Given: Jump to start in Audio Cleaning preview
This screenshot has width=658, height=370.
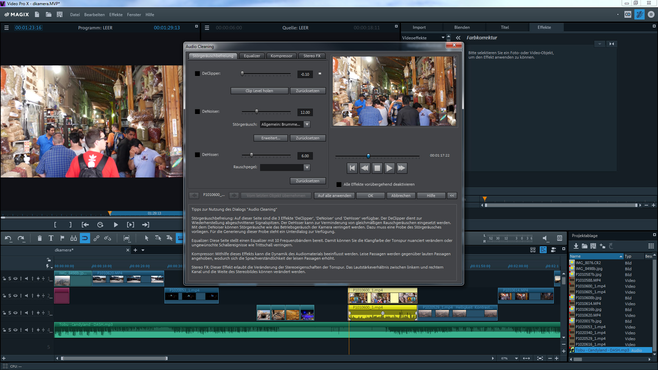Looking at the screenshot, I should tap(352, 168).
